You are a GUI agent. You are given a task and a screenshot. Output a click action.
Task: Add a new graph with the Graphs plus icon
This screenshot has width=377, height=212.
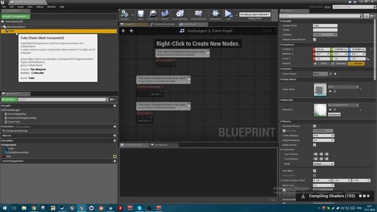tap(115, 106)
